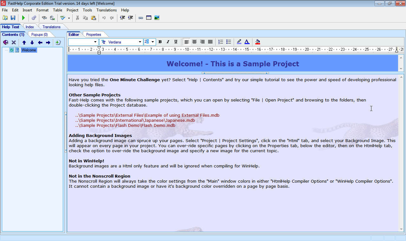Click the Japanese.mdb sample project path
The height and width of the screenshot is (241, 406).
[x=135, y=120]
